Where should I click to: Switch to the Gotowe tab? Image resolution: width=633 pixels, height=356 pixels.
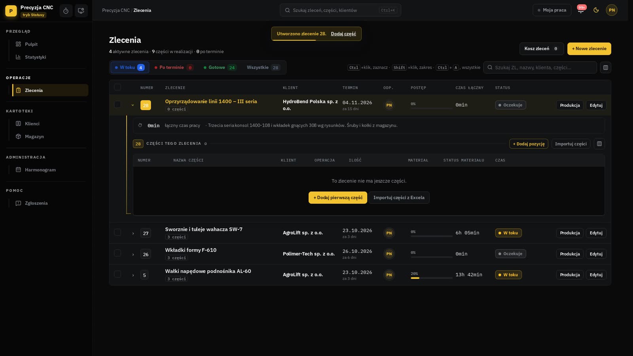[x=220, y=67]
